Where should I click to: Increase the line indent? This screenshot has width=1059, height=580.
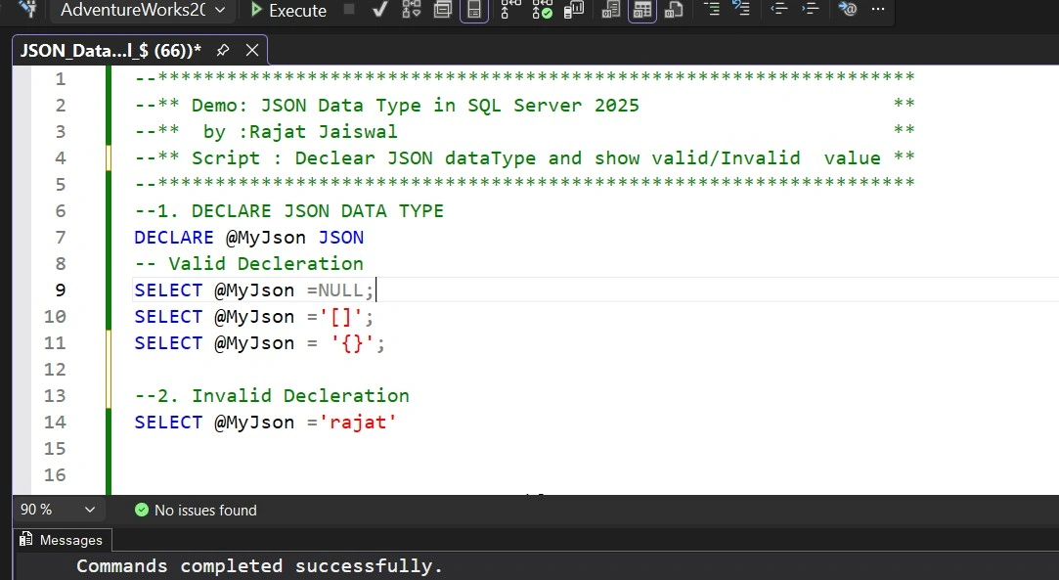811,9
